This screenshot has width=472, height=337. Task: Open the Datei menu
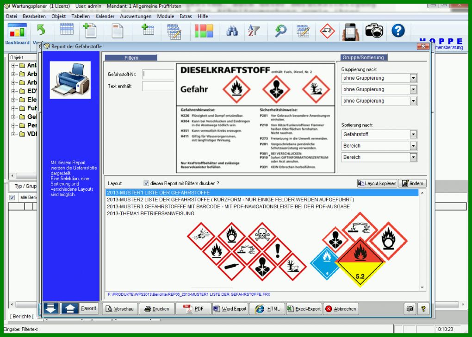(12, 16)
